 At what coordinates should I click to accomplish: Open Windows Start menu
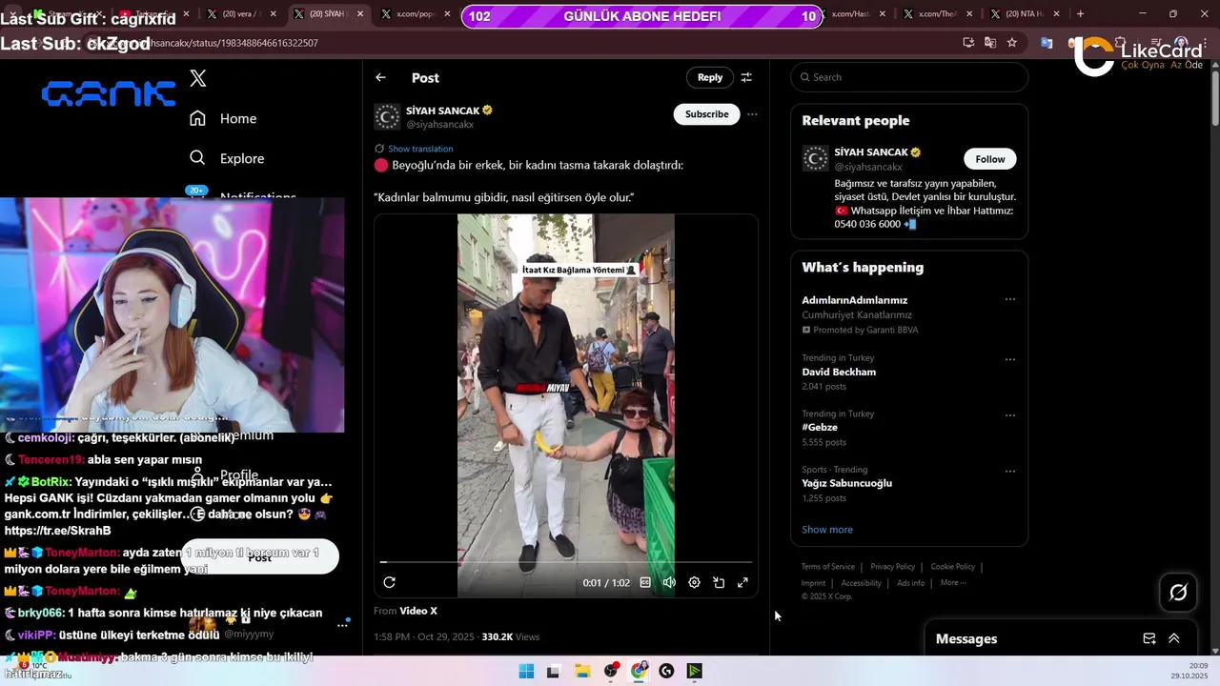(x=526, y=671)
